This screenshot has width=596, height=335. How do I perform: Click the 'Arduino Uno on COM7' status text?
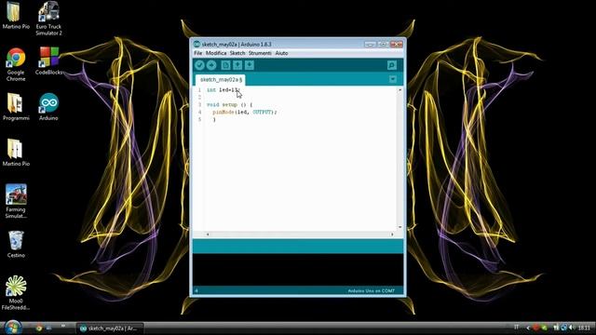372,291
